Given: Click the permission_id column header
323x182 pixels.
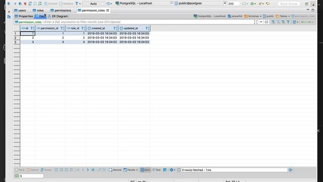Looking at the screenshot, I should [50, 28].
